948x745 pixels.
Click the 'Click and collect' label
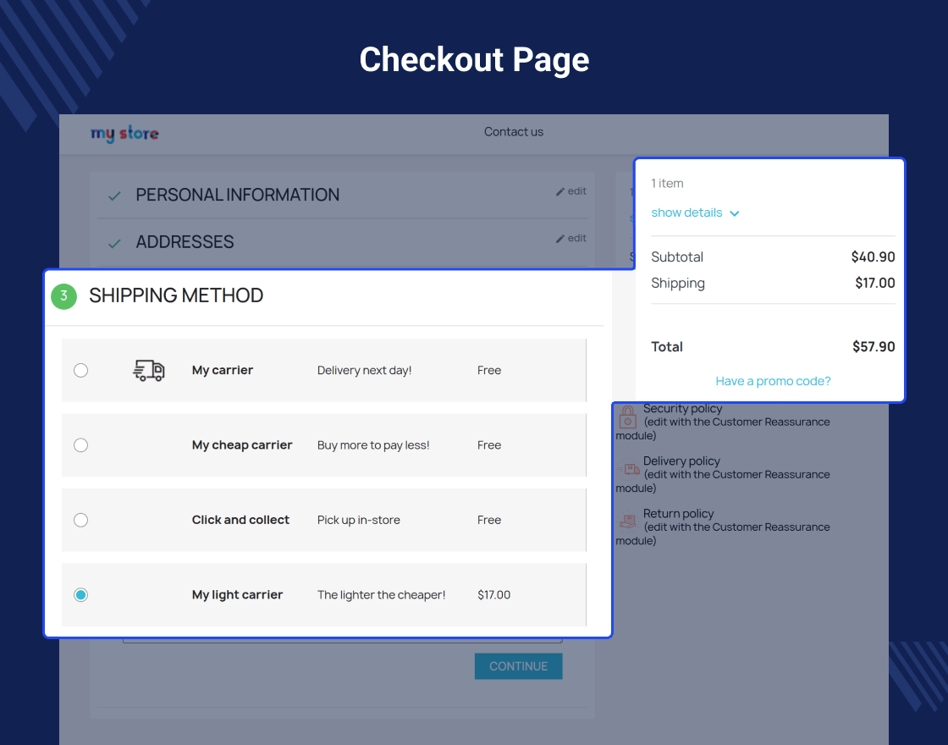pos(240,520)
